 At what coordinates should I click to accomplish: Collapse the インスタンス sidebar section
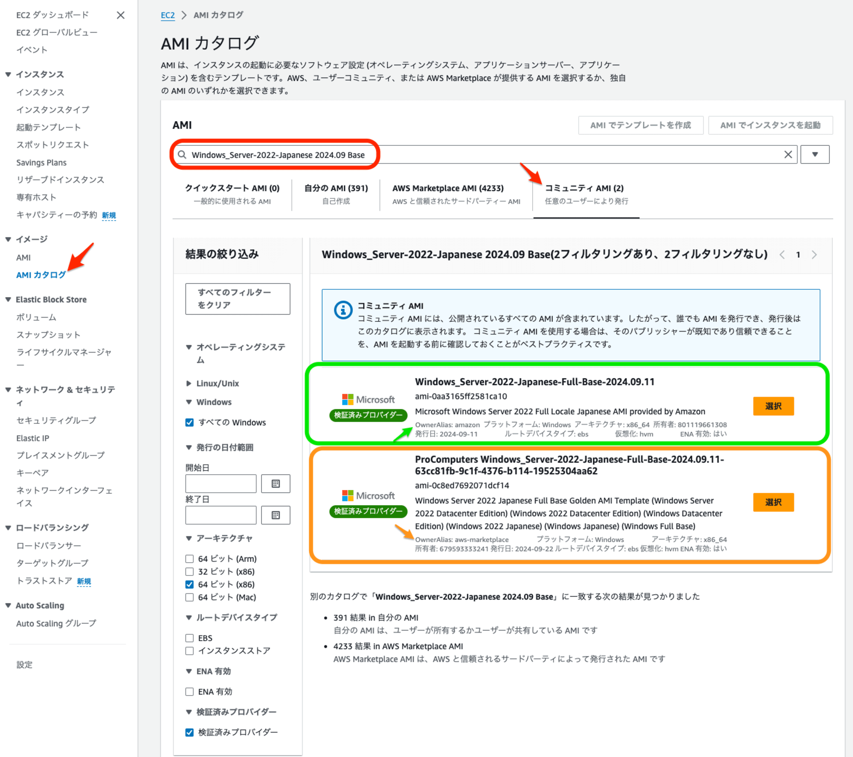(8, 75)
